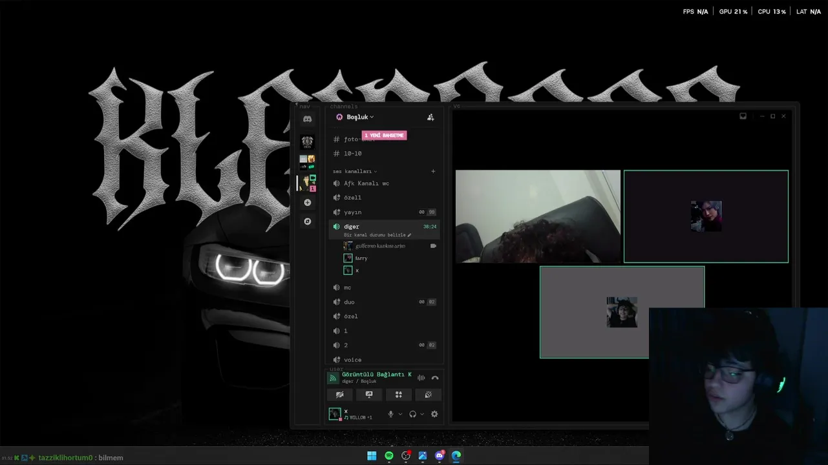Open microphone input options chevron
Viewport: 828px width, 465px height.
point(400,414)
